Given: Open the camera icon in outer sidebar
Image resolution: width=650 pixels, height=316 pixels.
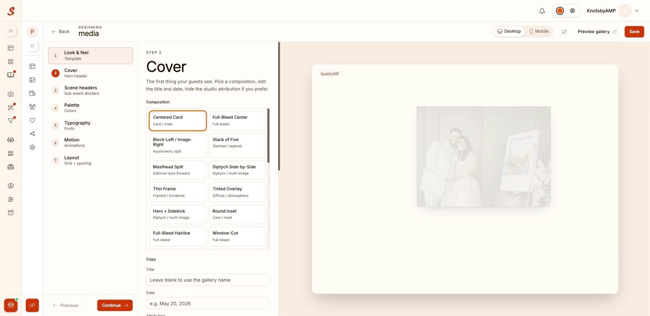Looking at the screenshot, I should 11,94.
